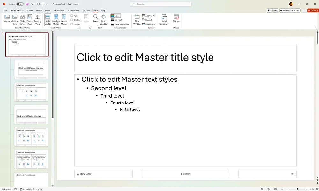Switch to Normal view in Presentation Views
The image size is (319, 191).
[x=7, y=19]
